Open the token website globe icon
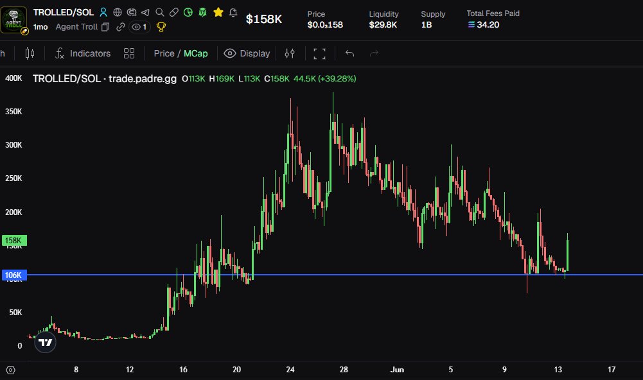Image resolution: width=643 pixels, height=380 pixels. click(118, 12)
